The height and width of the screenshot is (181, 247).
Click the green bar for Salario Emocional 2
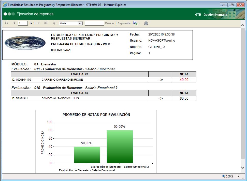[x=120, y=147]
